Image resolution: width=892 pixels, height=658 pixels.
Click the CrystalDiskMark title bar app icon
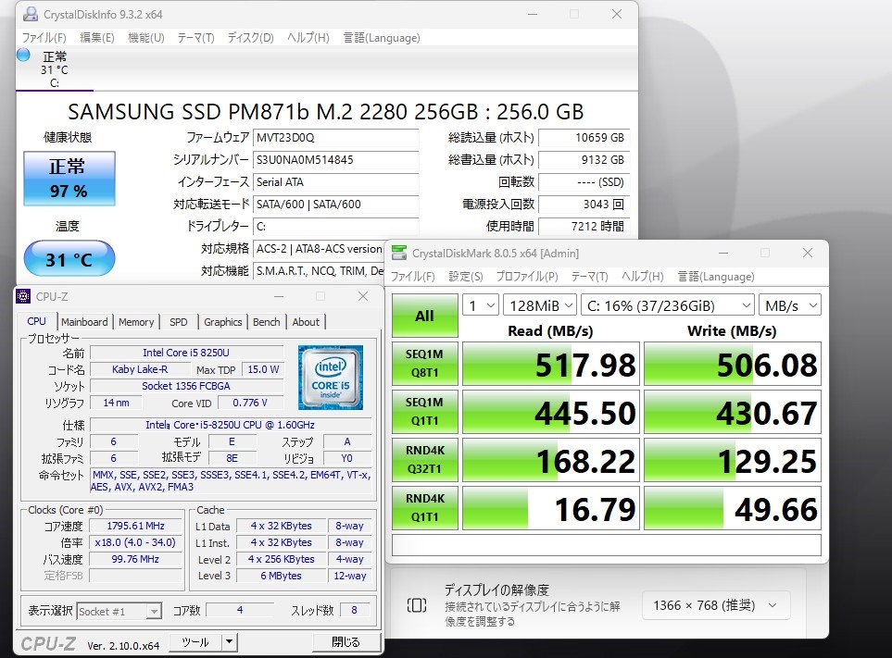tap(399, 253)
